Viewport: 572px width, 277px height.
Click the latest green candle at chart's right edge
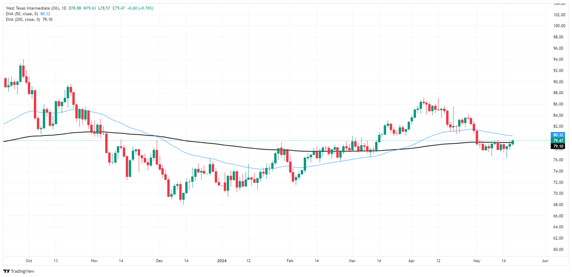point(513,142)
